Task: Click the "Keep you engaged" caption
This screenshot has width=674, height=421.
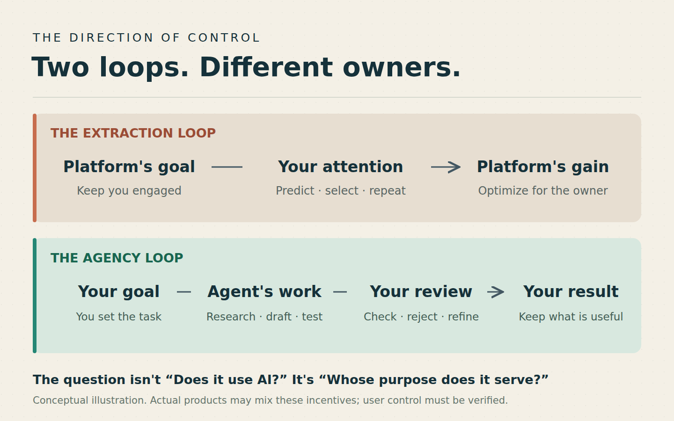Action: pos(129,191)
